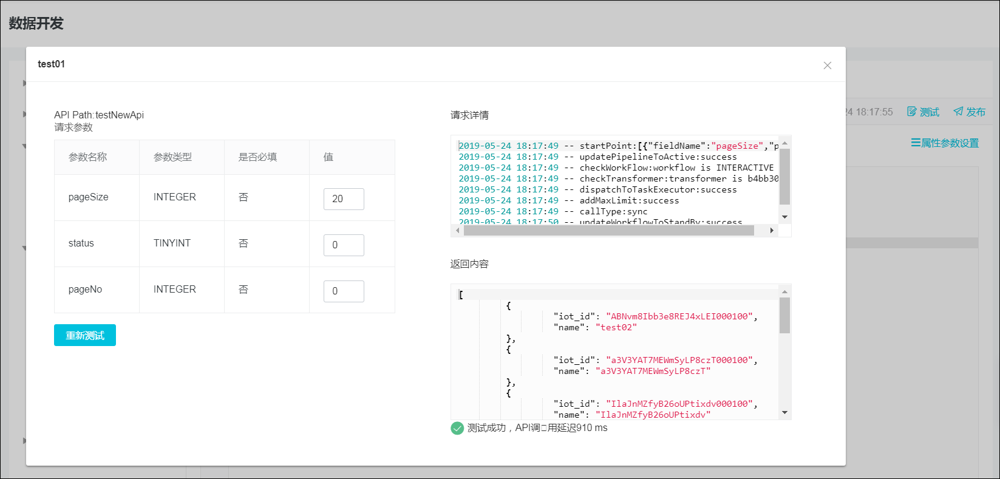This screenshot has width=1000, height=479.
Task: Edit the pageNo value field
Action: (344, 291)
